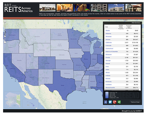Open Terms of Use

click(x=135, y=102)
